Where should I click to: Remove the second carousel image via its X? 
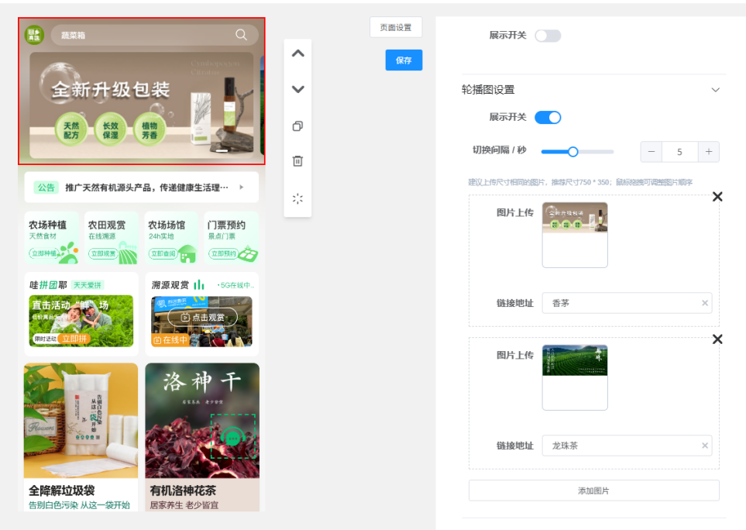[717, 339]
